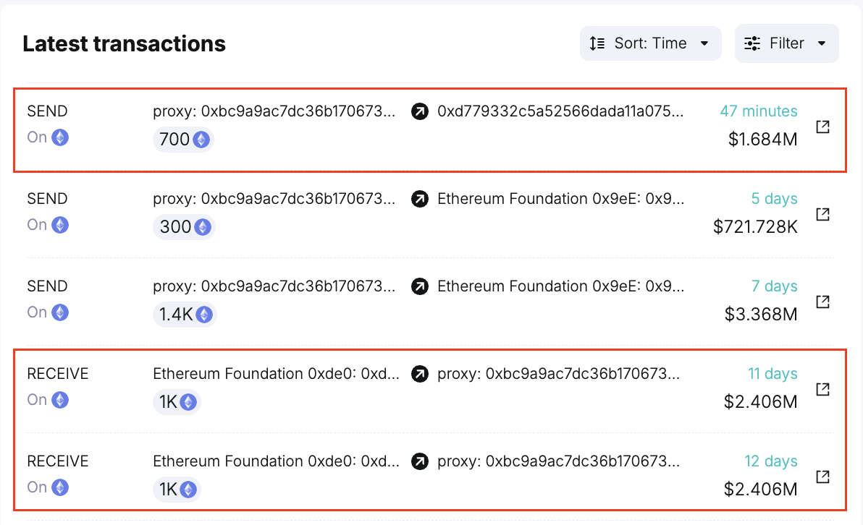
Task: Select the 300 ETH amount pill
Action: [x=184, y=227]
